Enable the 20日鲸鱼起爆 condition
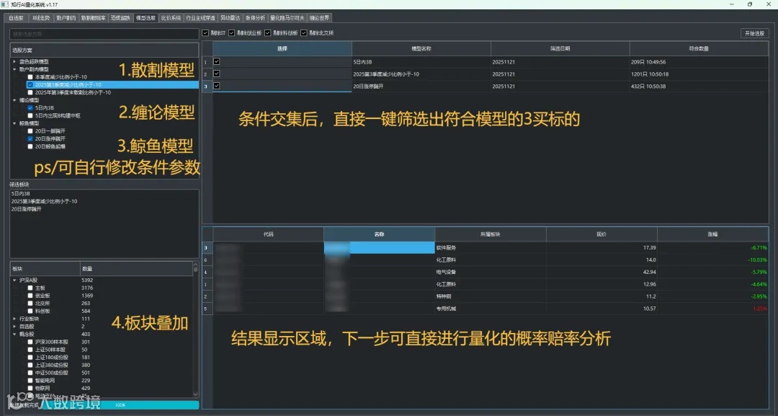The image size is (778, 416). tap(30, 146)
